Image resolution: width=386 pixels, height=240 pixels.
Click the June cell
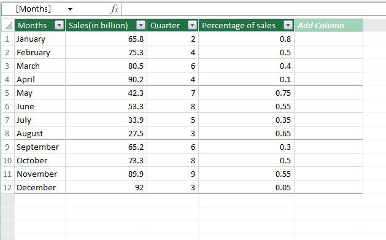(x=40, y=106)
